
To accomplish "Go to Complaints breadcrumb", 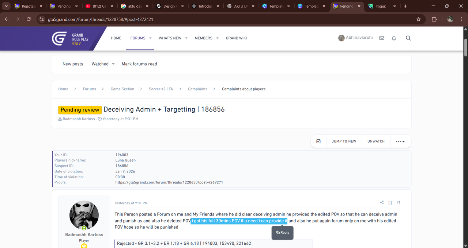I will click(198, 89).
